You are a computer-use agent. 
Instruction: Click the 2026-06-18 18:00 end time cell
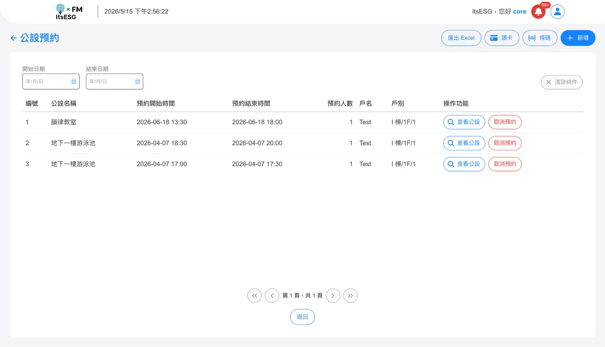[x=257, y=122]
